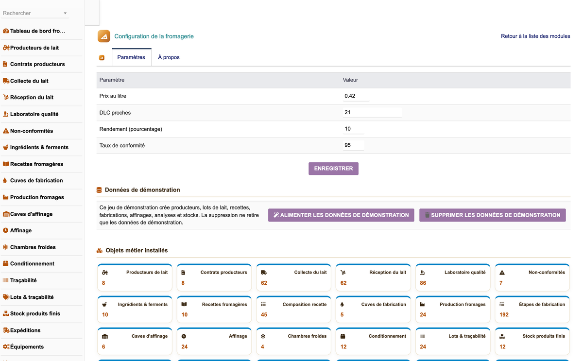Focus the Rendement (pourcentage) value field
Viewport: 583px width, 361px height.
coord(353,129)
